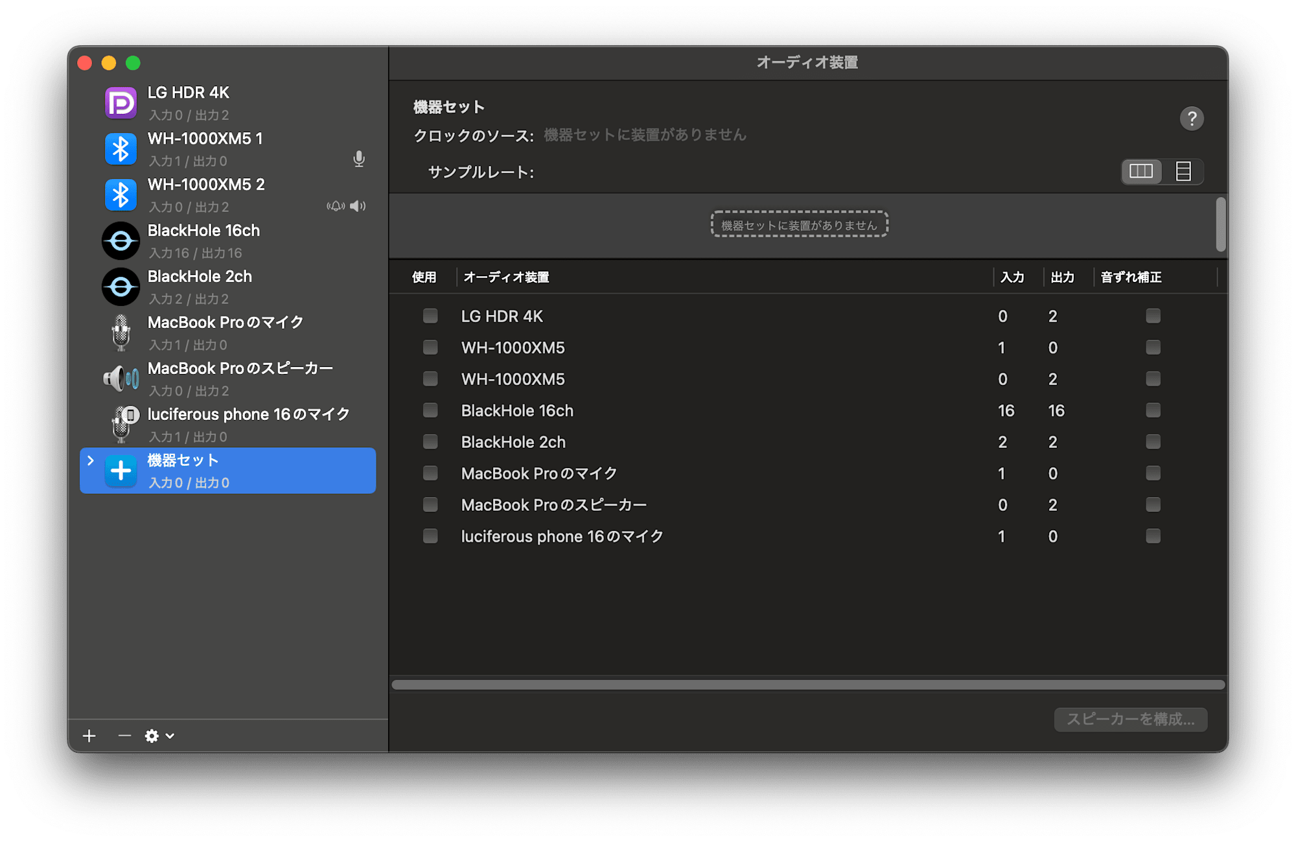The height and width of the screenshot is (842, 1296).
Task: Switch to horizontal column layout view
Action: [1141, 172]
